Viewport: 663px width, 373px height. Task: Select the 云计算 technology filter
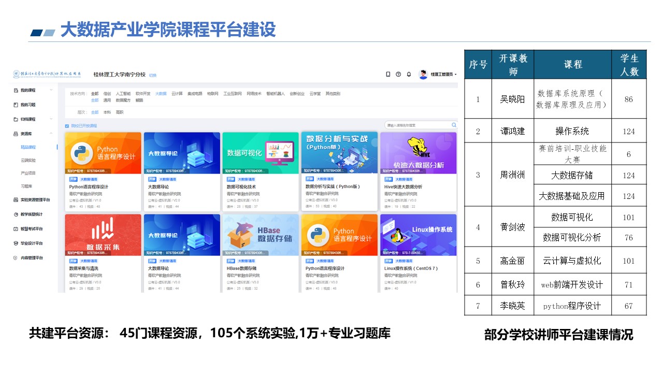point(177,94)
